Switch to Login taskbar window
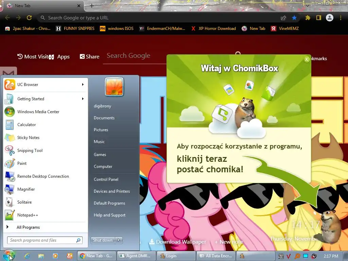Screen dimensions: 348x261 coord(176,256)
